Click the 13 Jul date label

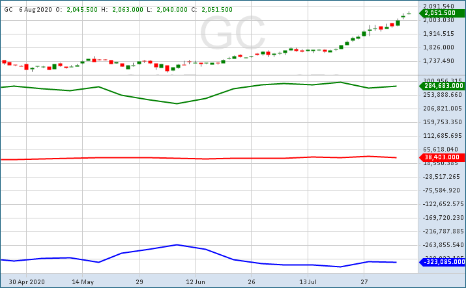pos(308,281)
